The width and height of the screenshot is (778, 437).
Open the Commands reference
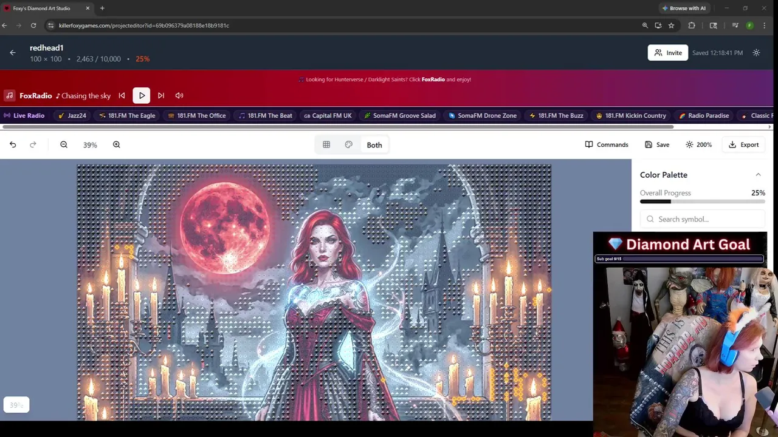tap(607, 144)
